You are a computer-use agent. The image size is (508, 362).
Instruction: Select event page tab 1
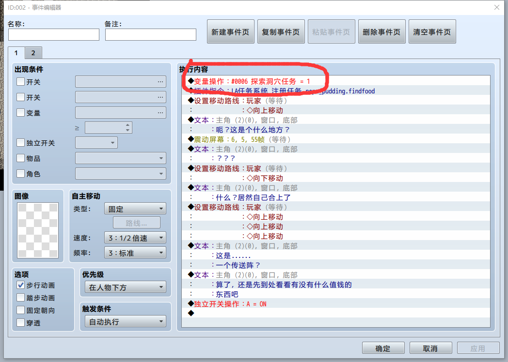click(16, 53)
